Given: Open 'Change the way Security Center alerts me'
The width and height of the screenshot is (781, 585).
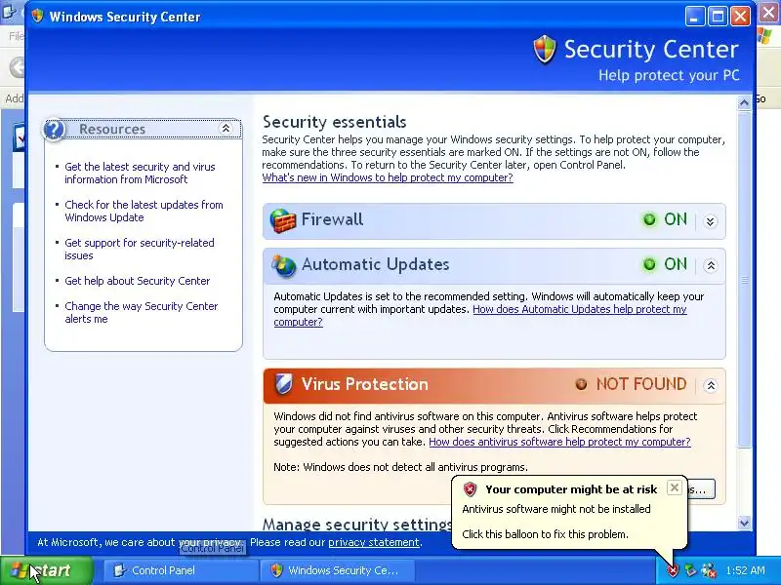Looking at the screenshot, I should (142, 312).
